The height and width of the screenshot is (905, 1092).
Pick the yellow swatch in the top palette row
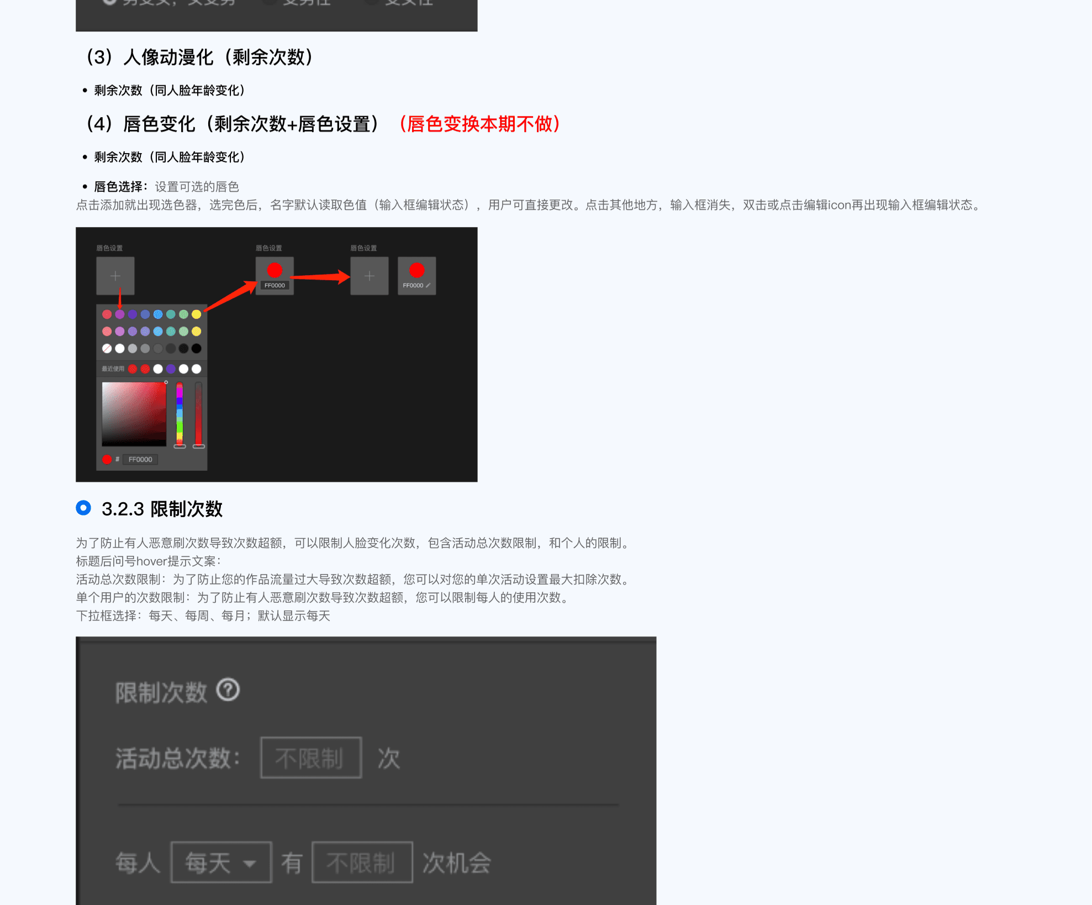point(197,314)
